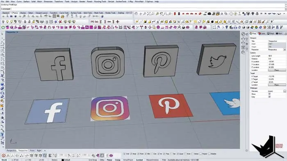Image resolution: width=287 pixels, height=161 pixels.
Task: Click the Lens Length value field
Action: [277, 56]
